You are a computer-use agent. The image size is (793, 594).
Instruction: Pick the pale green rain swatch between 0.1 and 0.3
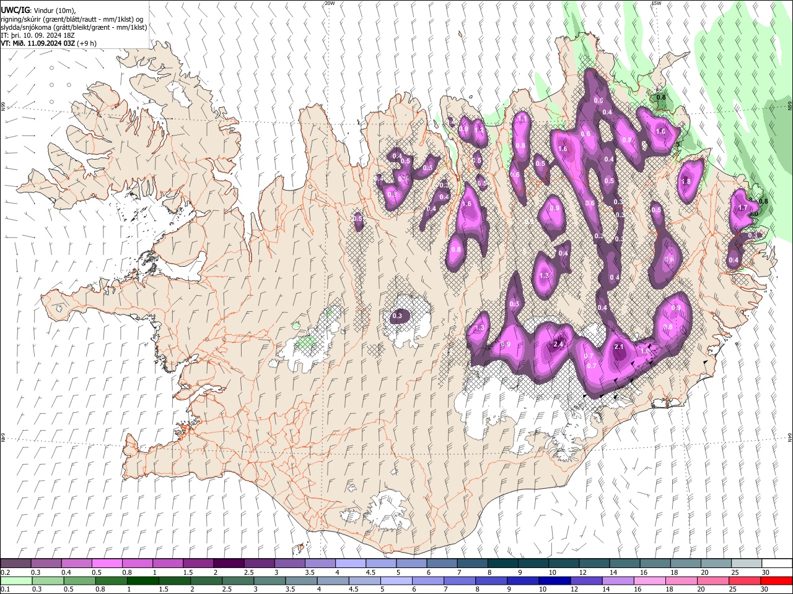(x=17, y=580)
